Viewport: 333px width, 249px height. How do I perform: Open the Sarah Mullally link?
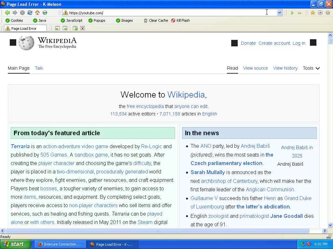[208, 172]
